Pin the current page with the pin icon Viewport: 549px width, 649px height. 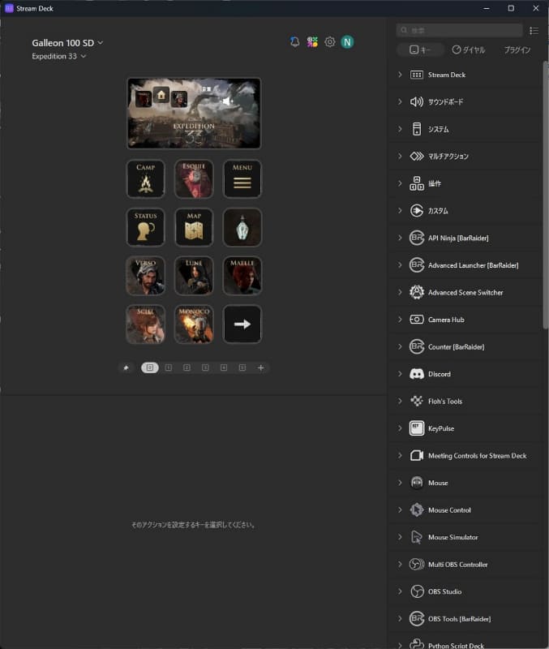127,367
